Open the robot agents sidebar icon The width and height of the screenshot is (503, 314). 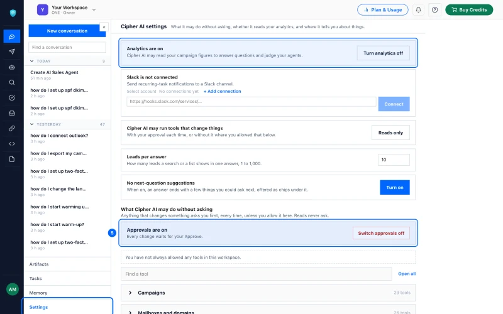coord(12,67)
